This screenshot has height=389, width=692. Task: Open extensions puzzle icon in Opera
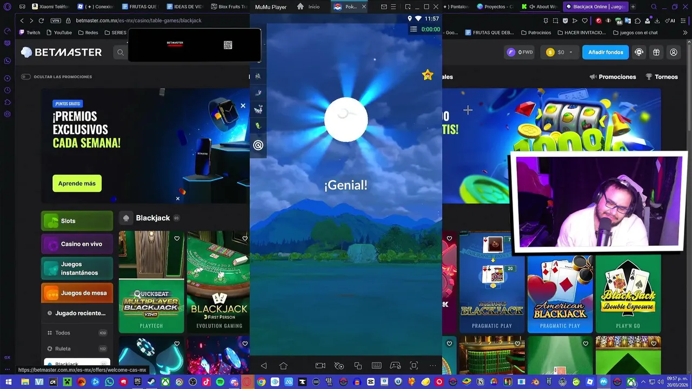point(638,21)
